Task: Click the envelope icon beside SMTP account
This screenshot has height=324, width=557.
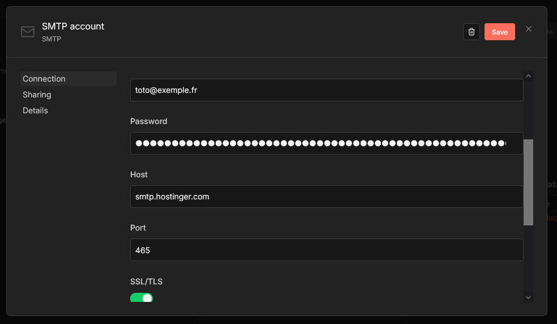Action: click(28, 32)
